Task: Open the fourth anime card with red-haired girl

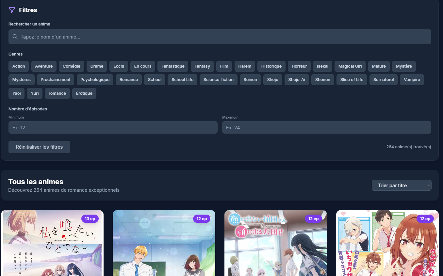Action: (387, 243)
